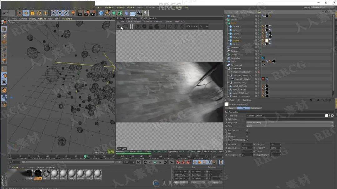Toggle the X axis lock
This screenshot has width=337, height=189.
[x=53, y=13]
